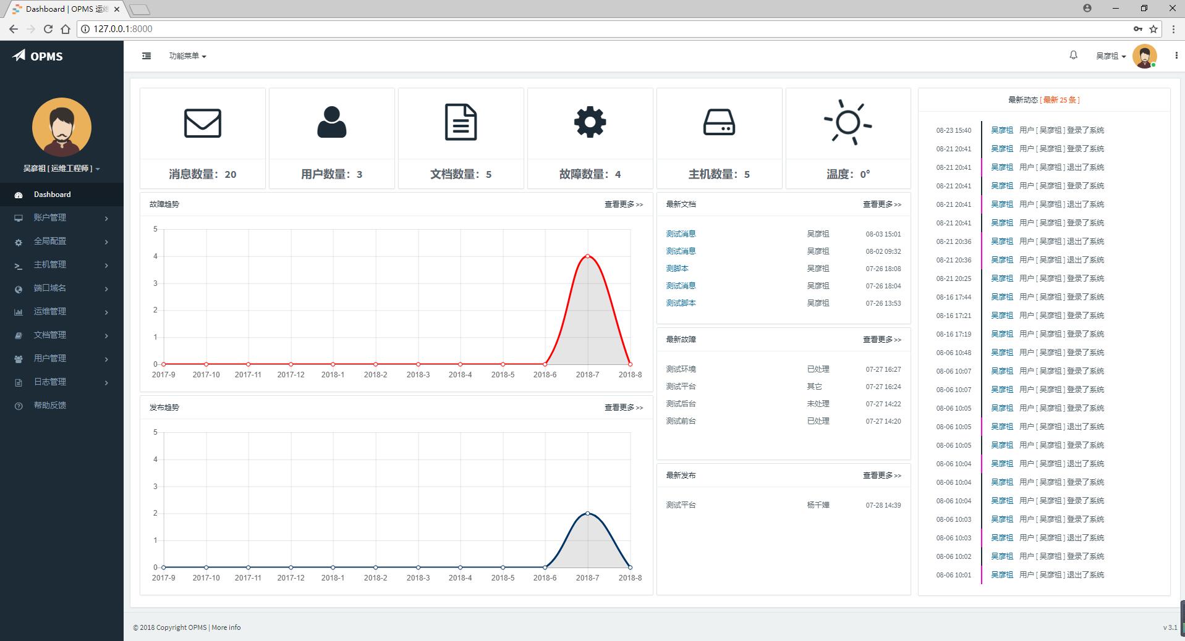Expand the 主机管理 sidebar menu
This screenshot has height=641, width=1185.
[62, 265]
